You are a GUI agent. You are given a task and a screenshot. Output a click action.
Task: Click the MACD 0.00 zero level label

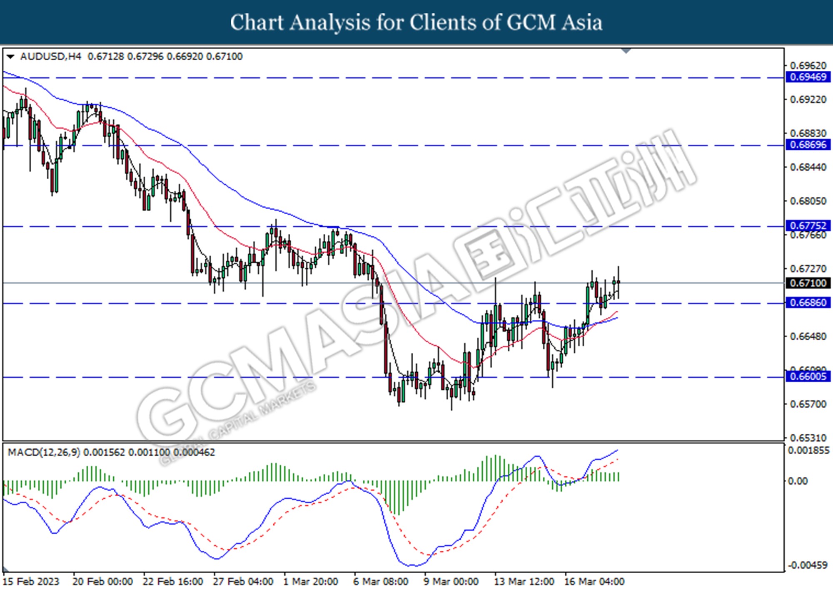[x=798, y=481]
